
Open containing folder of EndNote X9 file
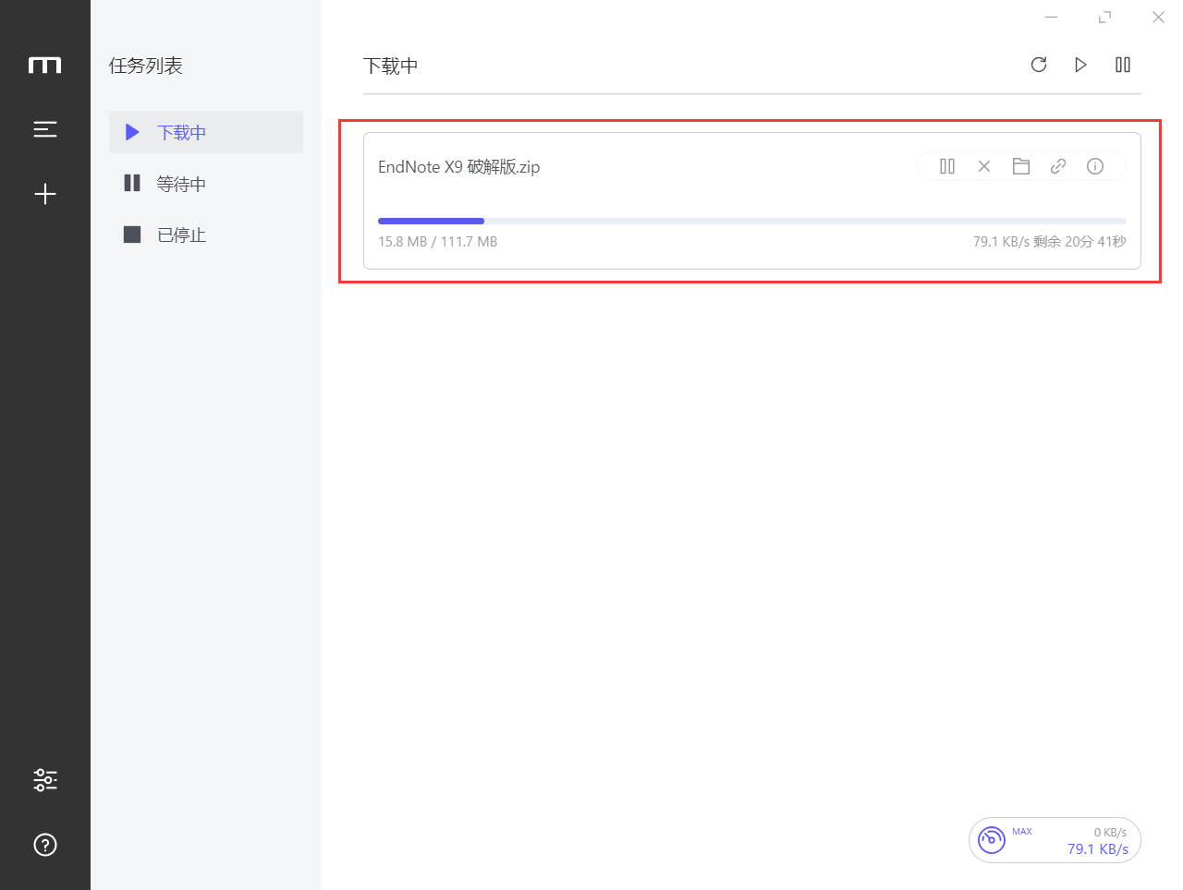[x=1021, y=166]
